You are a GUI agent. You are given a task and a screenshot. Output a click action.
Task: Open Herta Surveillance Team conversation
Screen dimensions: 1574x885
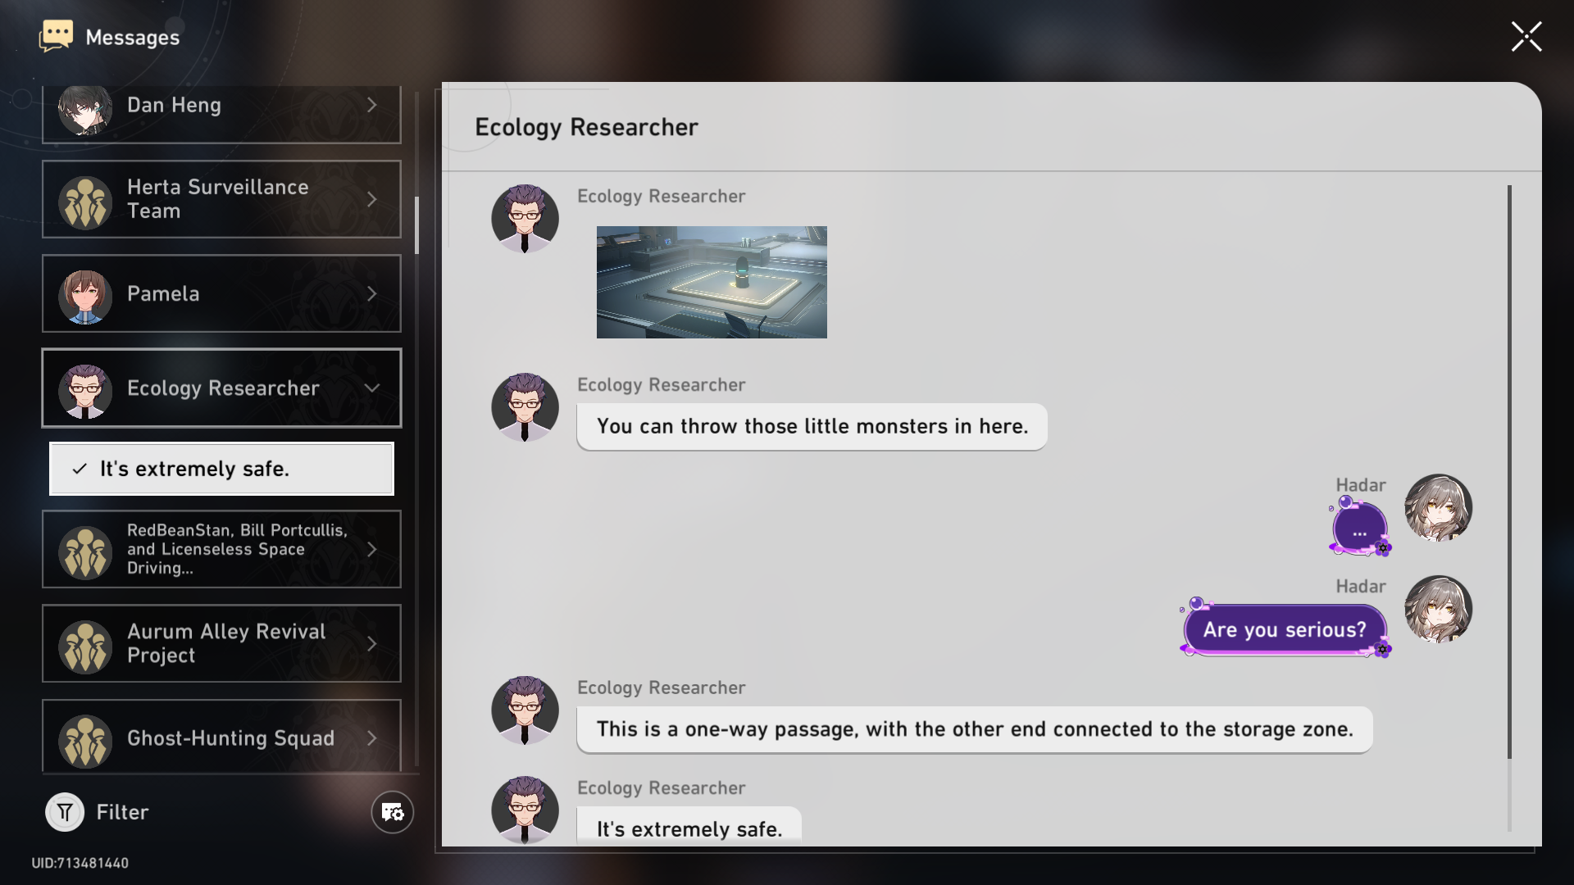pos(221,199)
